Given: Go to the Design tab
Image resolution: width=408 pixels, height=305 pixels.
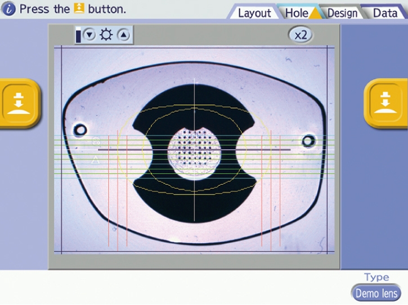Looking at the screenshot, I should click(x=342, y=13).
